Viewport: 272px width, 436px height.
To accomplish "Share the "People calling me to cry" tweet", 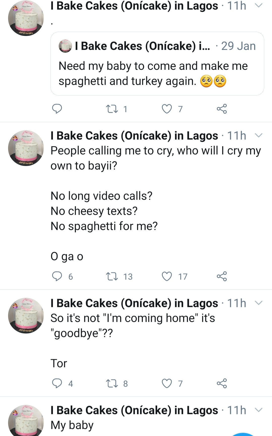I will pyautogui.click(x=222, y=276).
